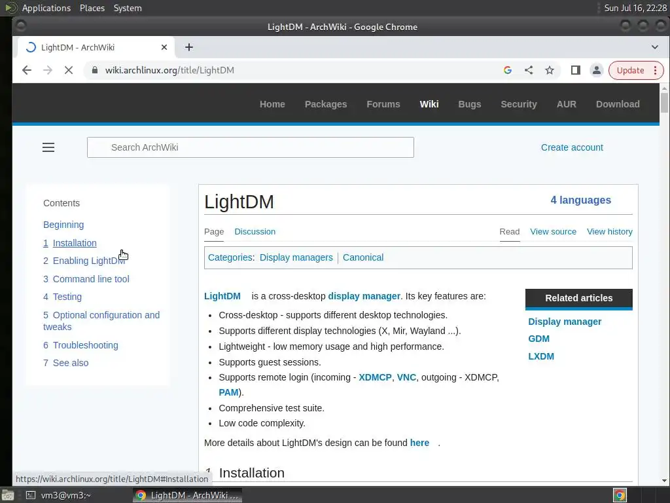This screenshot has width=670, height=503.
Task: Open Display managers category
Action: click(296, 257)
